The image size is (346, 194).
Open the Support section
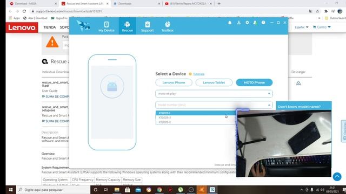[x=147, y=26]
